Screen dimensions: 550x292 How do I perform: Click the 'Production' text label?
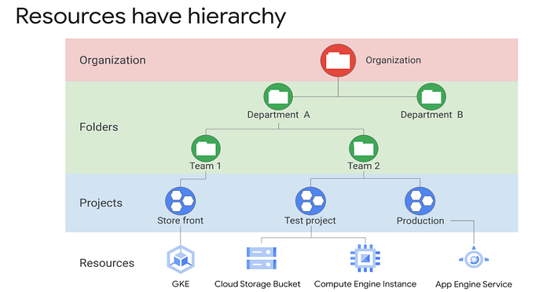[x=420, y=221]
